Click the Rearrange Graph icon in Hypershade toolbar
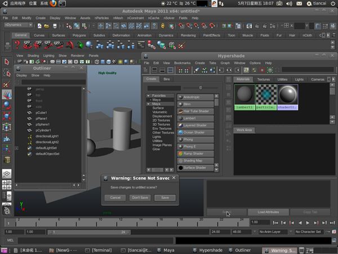Image resolution: width=338 pixels, height=254 pixels. tap(204, 70)
